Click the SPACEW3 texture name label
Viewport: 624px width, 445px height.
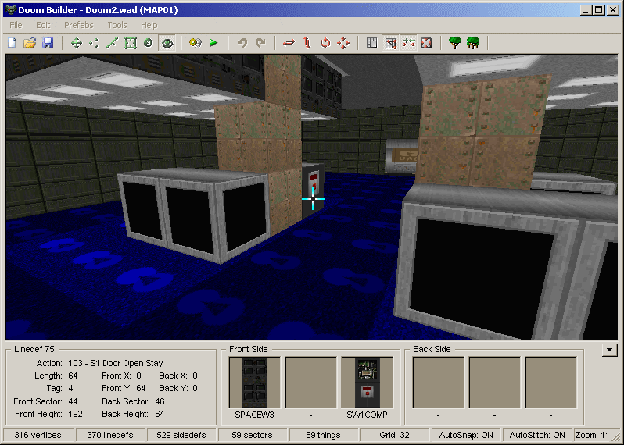pyautogui.click(x=254, y=415)
